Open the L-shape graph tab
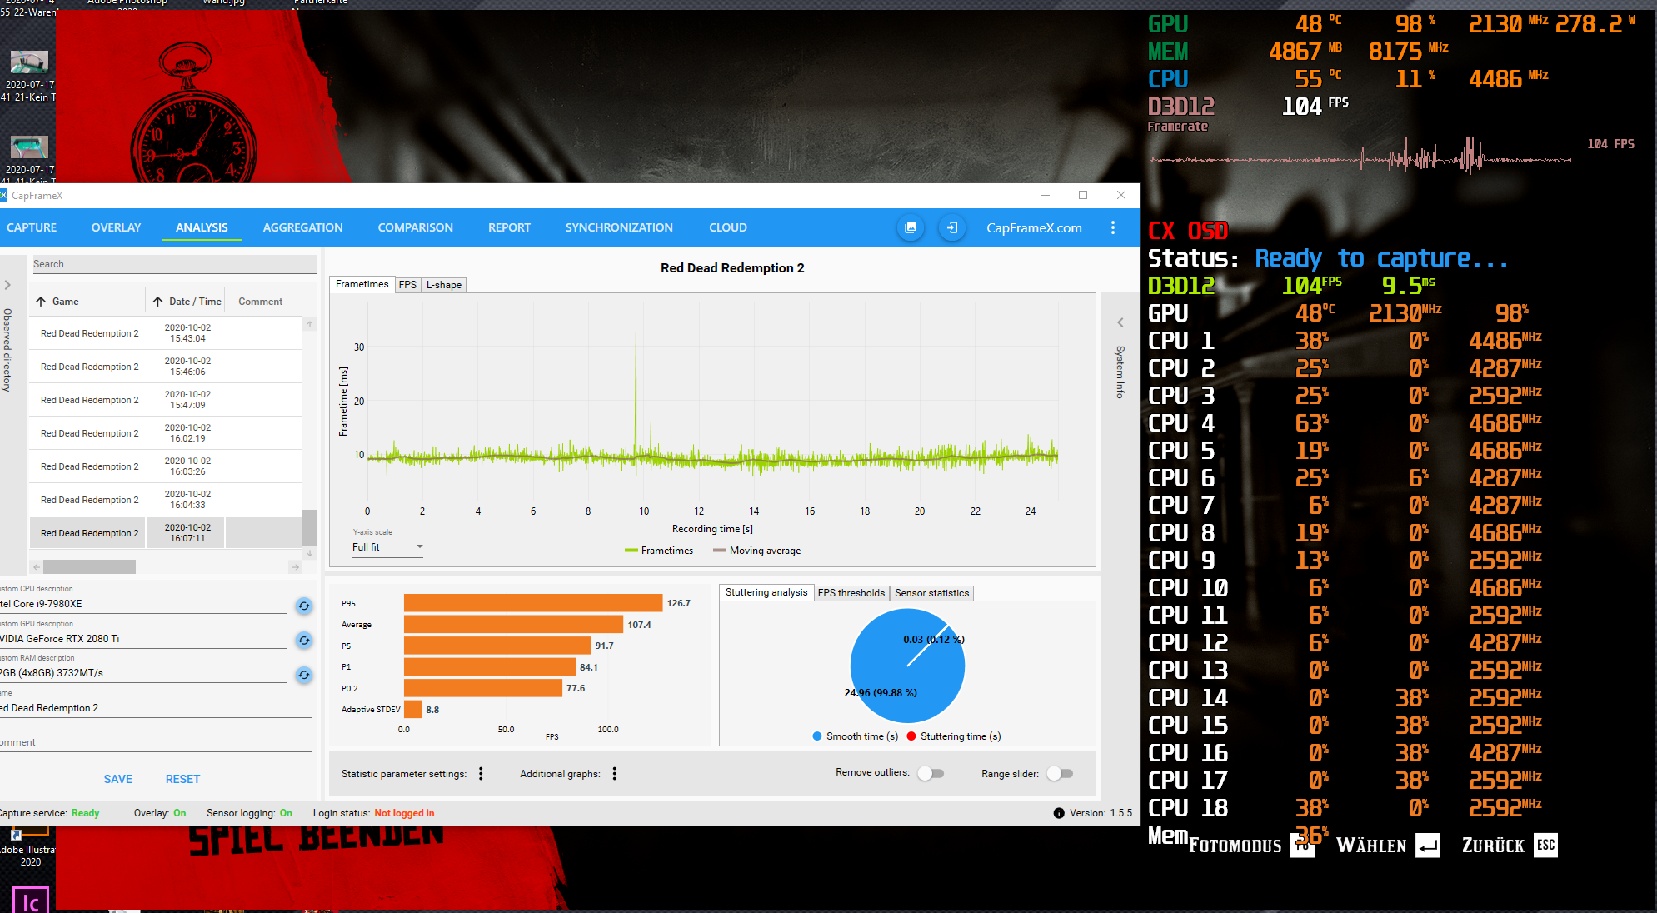 click(443, 285)
